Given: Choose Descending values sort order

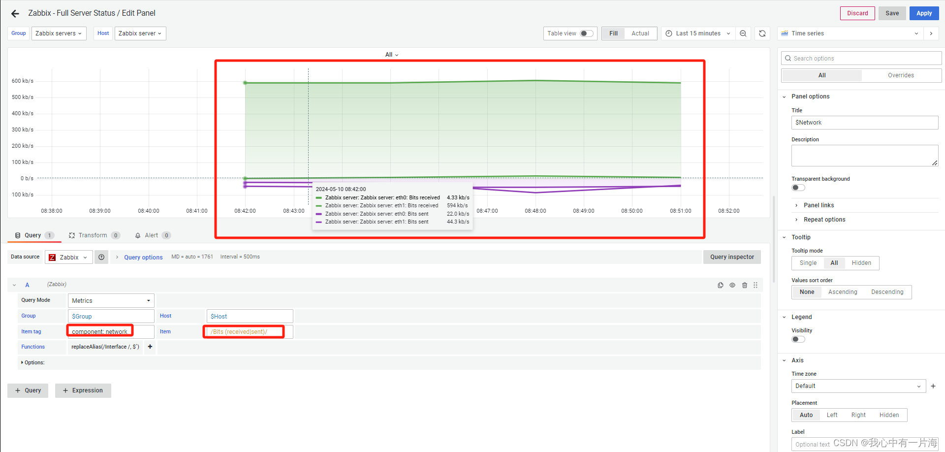Looking at the screenshot, I should [887, 292].
